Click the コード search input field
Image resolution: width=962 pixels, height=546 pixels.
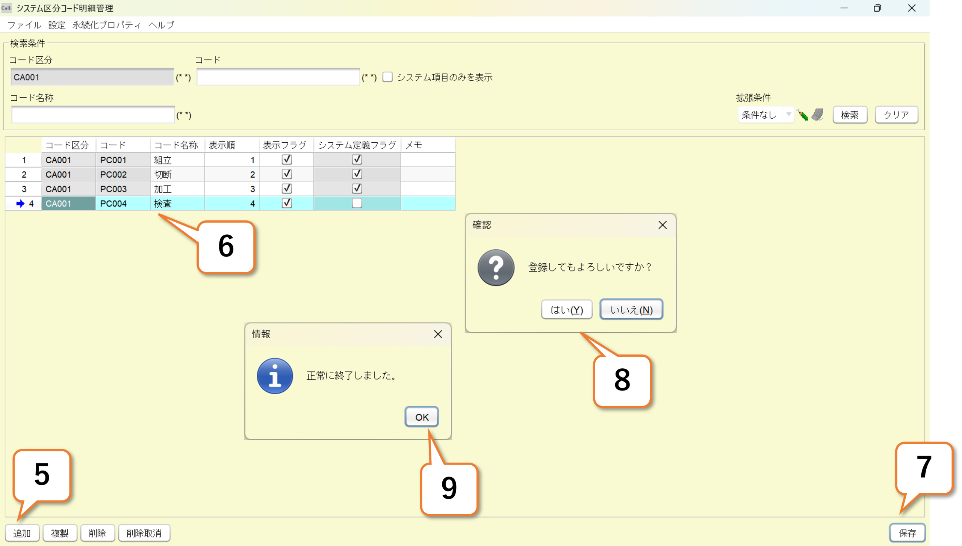(x=278, y=77)
